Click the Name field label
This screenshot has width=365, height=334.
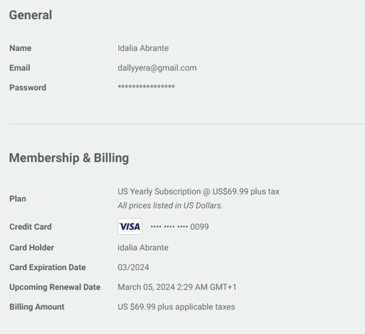click(x=21, y=48)
